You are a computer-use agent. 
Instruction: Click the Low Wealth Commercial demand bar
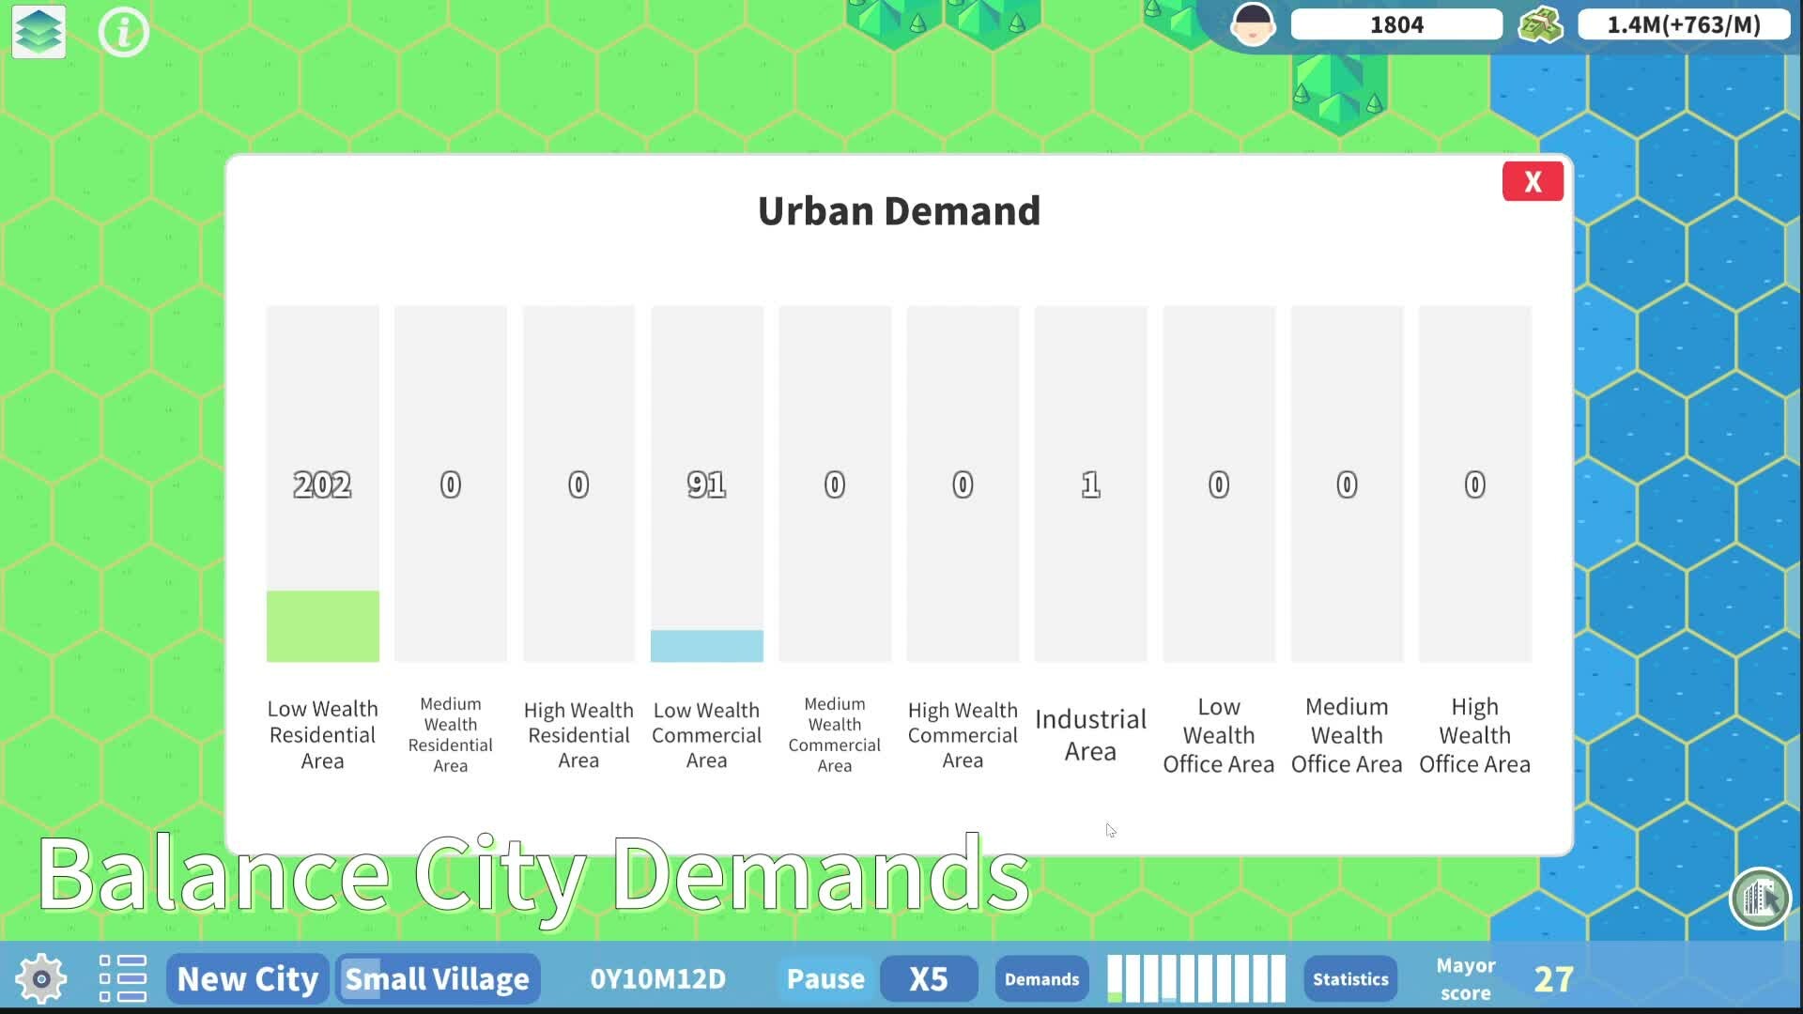706,646
